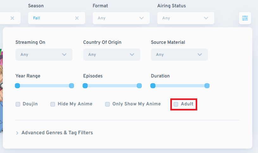
Task: Click the Duration label
Action: click(x=160, y=76)
